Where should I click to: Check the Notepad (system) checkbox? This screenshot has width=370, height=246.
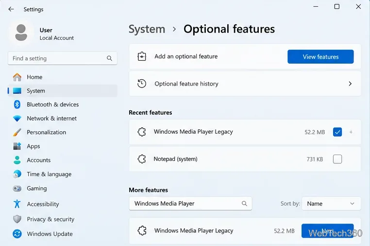click(337, 159)
